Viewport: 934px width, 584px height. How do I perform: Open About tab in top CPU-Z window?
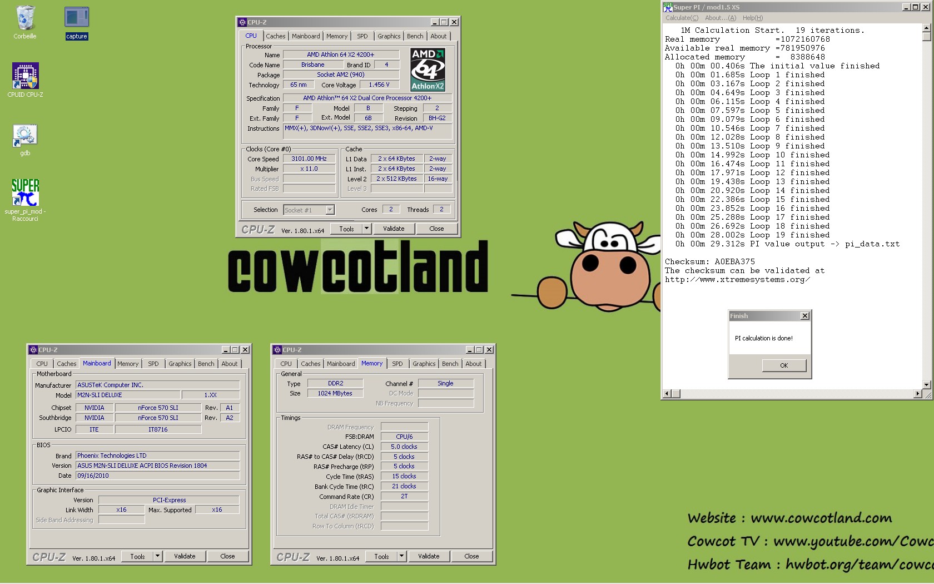[x=439, y=36]
